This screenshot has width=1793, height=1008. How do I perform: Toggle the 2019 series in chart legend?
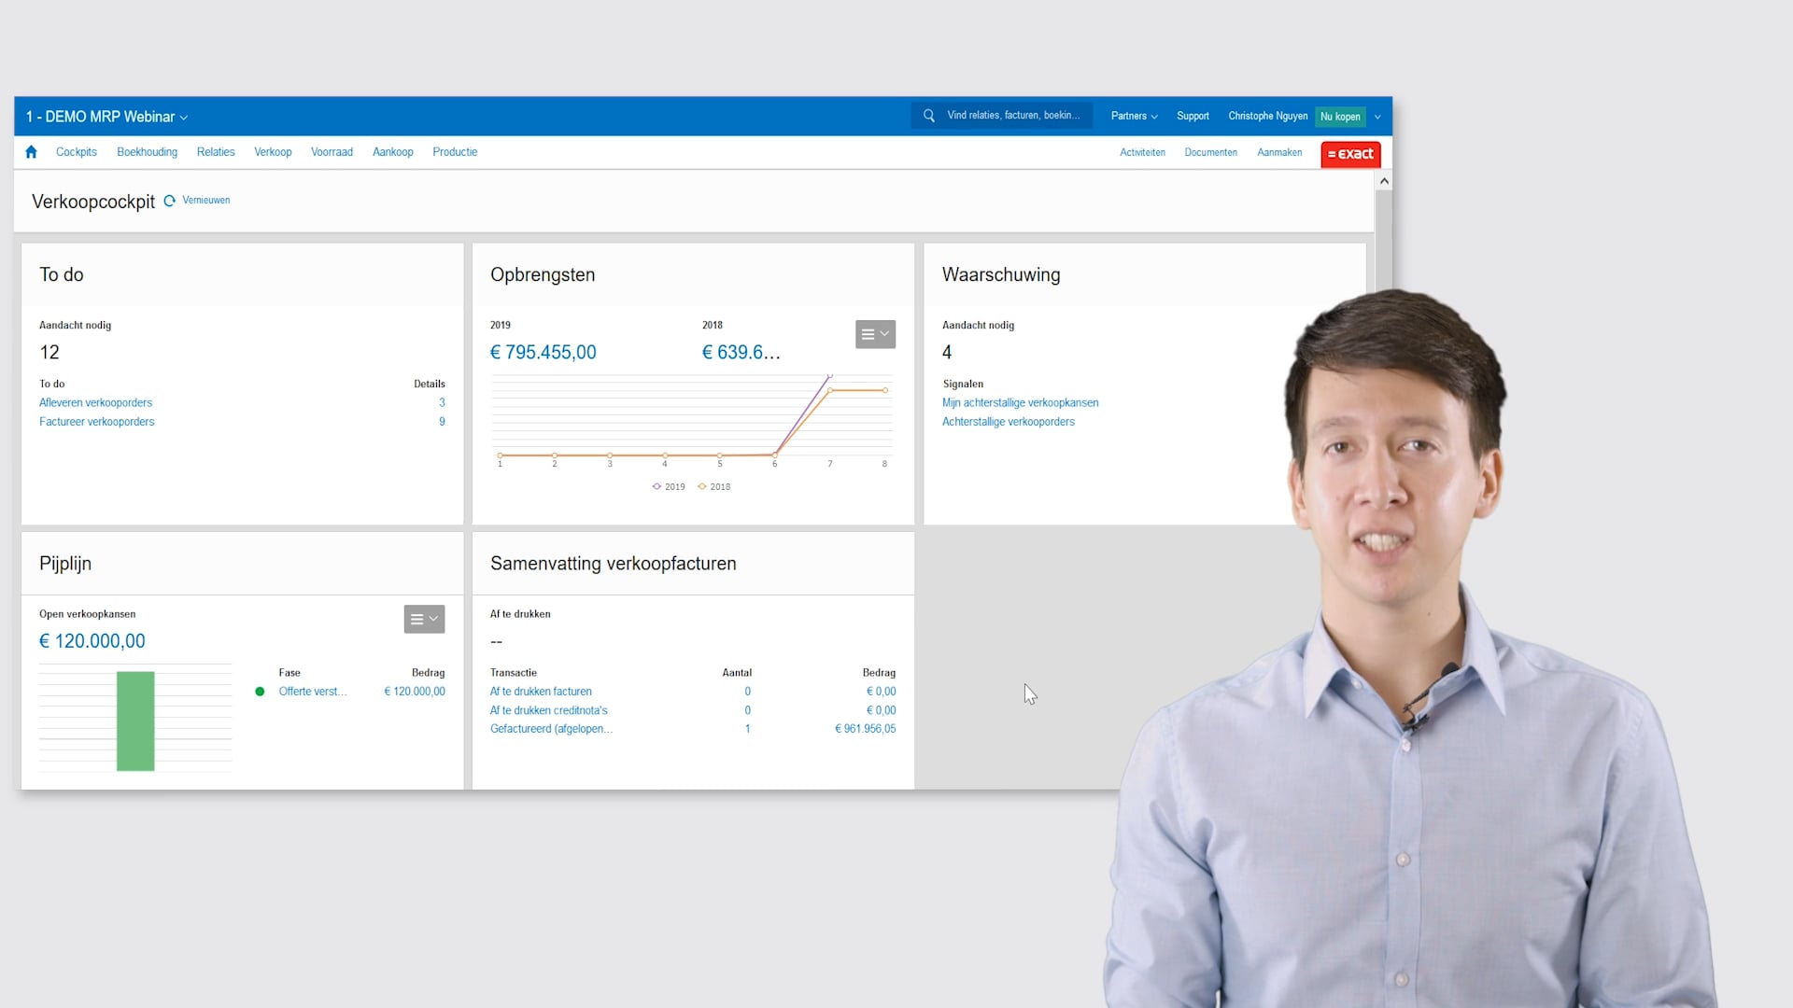669,487
